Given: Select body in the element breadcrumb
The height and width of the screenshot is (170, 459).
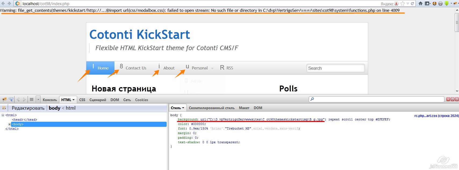Looking at the screenshot, I should (x=55, y=108).
